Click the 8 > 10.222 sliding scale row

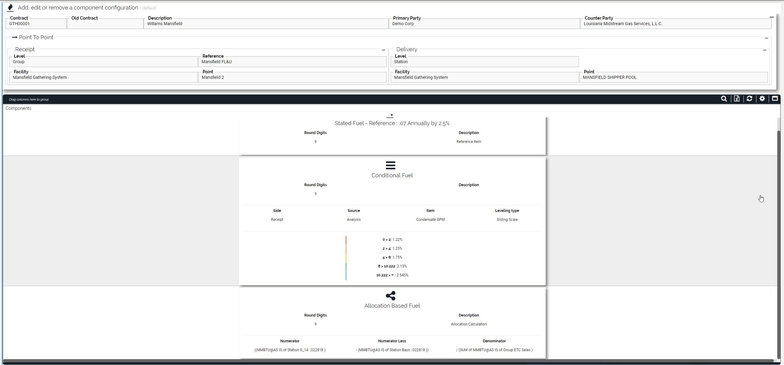pyautogui.click(x=392, y=266)
